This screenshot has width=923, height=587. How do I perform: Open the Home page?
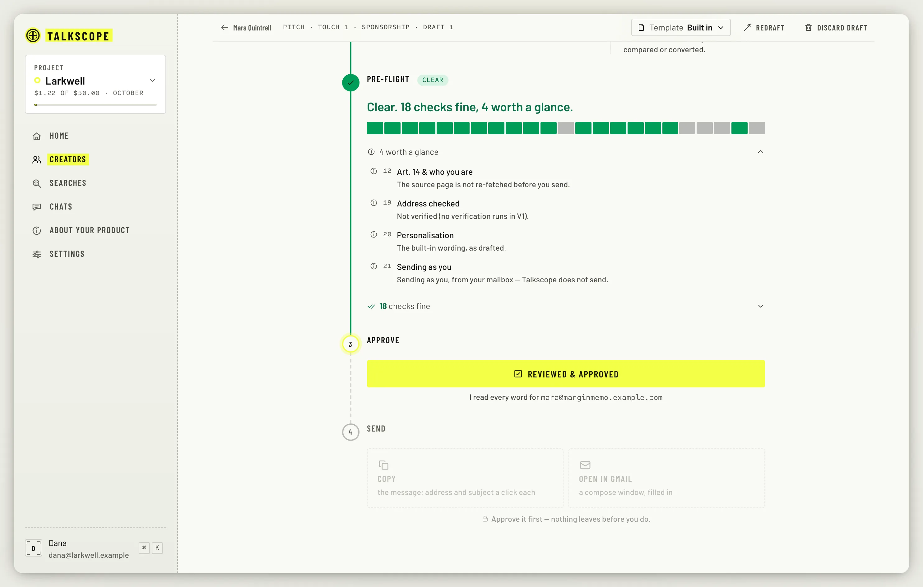[x=59, y=136]
